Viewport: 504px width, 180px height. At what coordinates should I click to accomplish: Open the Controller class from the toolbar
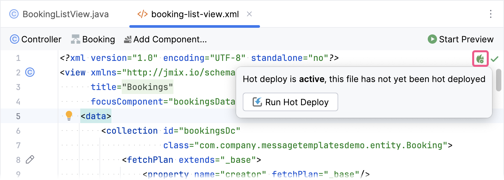pyautogui.click(x=36, y=39)
